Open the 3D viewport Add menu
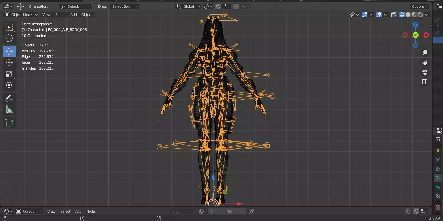Screen dimensions: 443x221 point(74,15)
